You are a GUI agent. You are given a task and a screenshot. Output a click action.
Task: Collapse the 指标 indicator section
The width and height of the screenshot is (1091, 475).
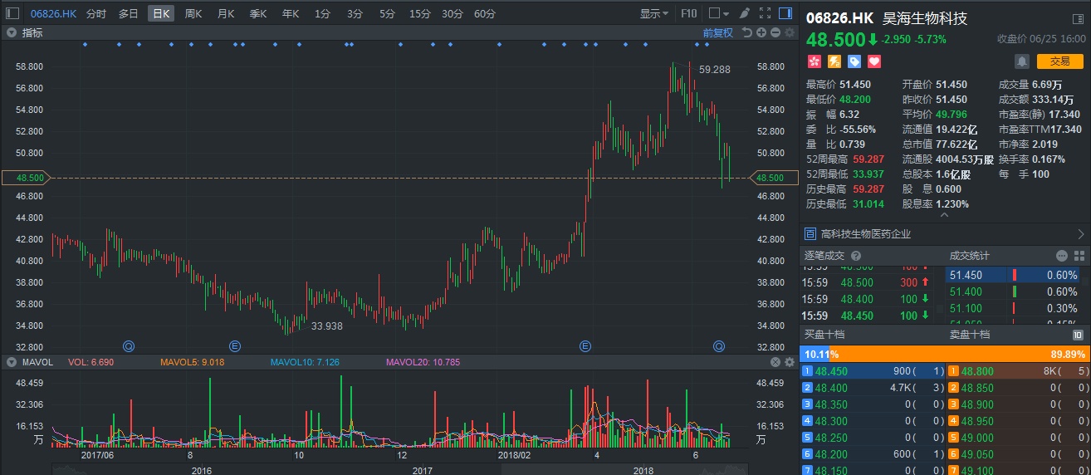(x=12, y=32)
